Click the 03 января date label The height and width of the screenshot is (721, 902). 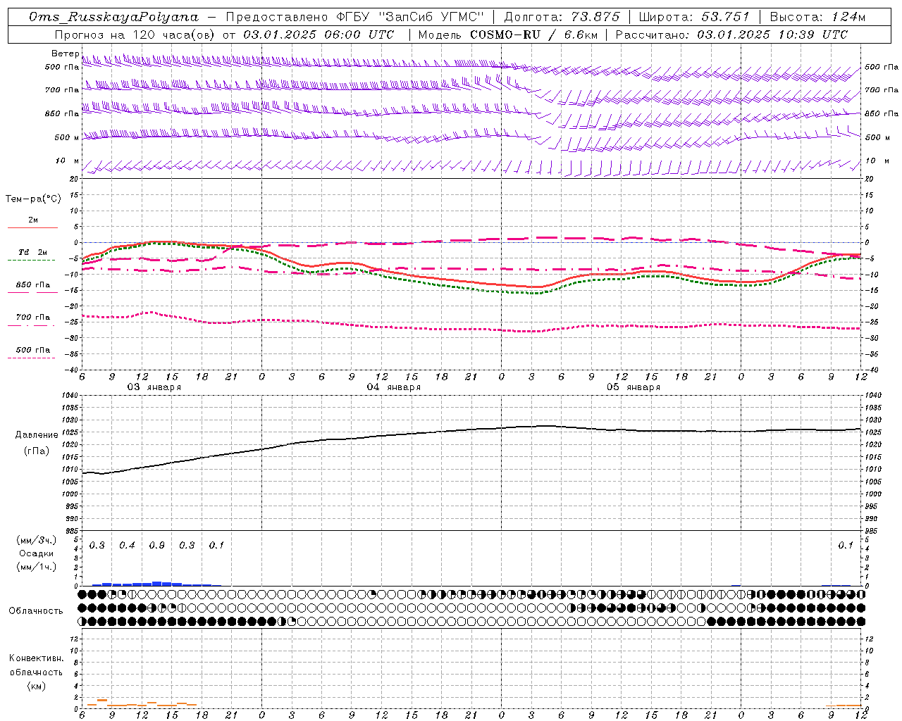point(154,387)
